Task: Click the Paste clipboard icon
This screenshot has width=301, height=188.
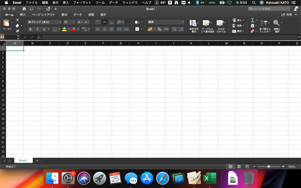Action: click(x=6, y=23)
